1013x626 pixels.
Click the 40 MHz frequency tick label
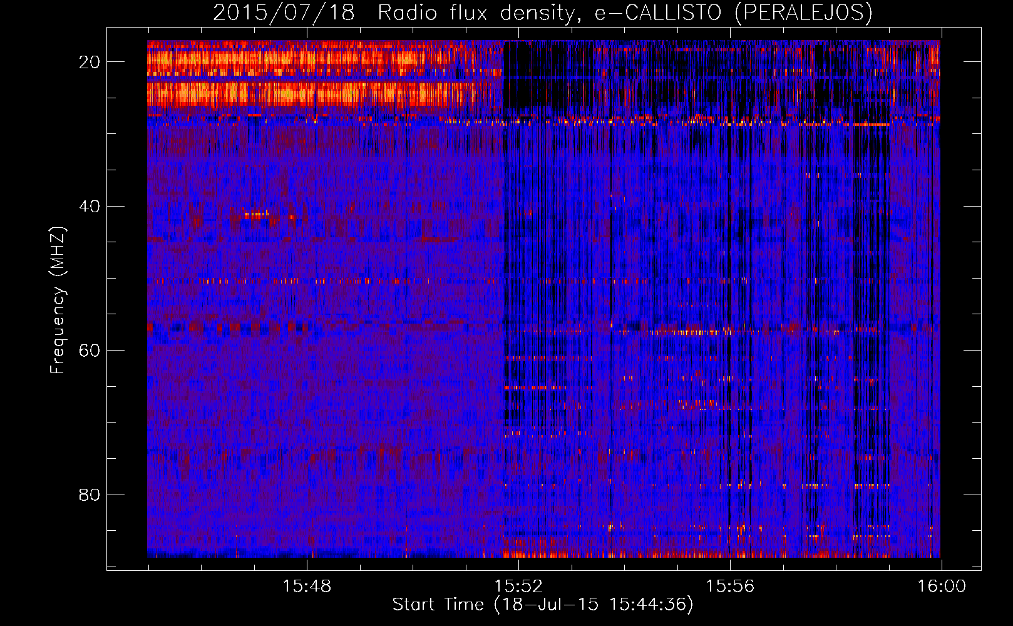click(x=90, y=207)
